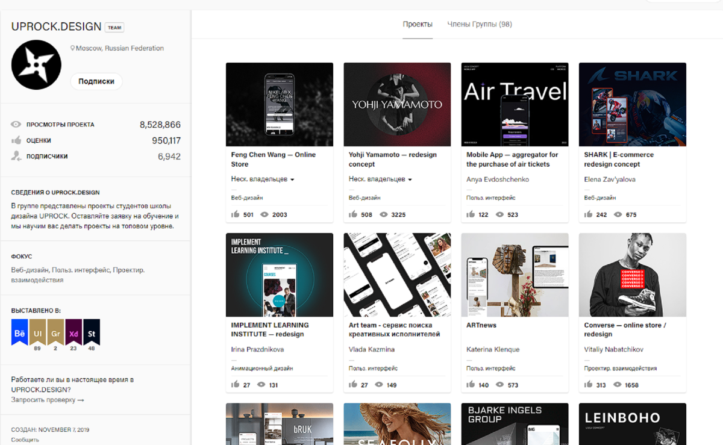Click views eye icon on Converse card

pos(618,385)
